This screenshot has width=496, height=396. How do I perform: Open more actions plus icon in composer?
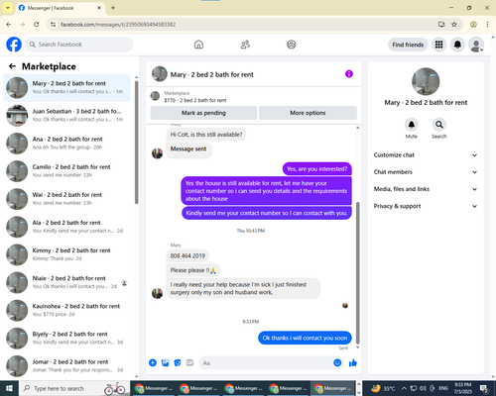[153, 363]
